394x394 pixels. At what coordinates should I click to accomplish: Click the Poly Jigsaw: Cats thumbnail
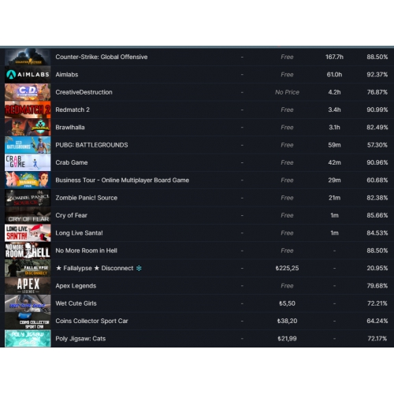point(28,339)
